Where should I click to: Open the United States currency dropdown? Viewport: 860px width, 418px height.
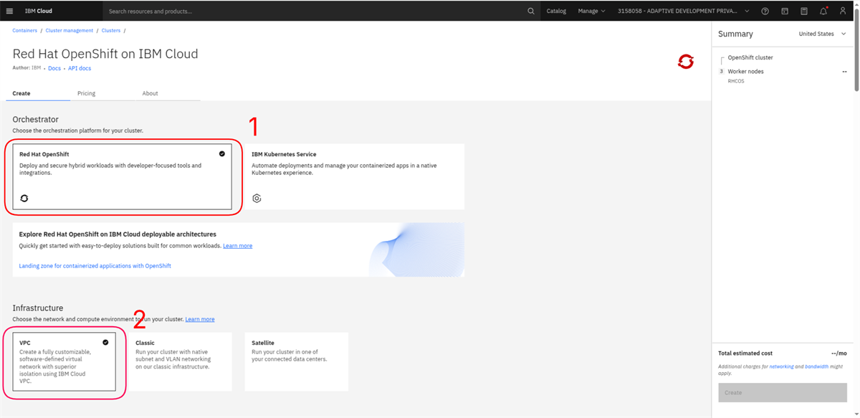tap(823, 34)
